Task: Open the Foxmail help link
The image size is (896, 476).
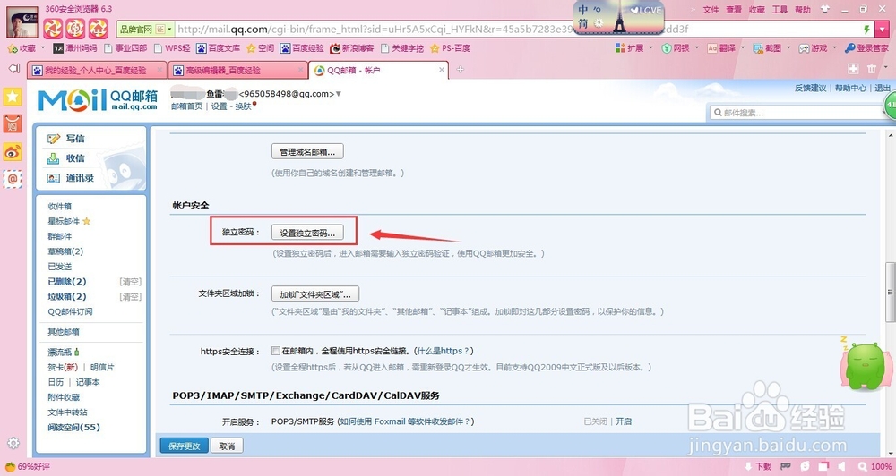Action: point(404,421)
